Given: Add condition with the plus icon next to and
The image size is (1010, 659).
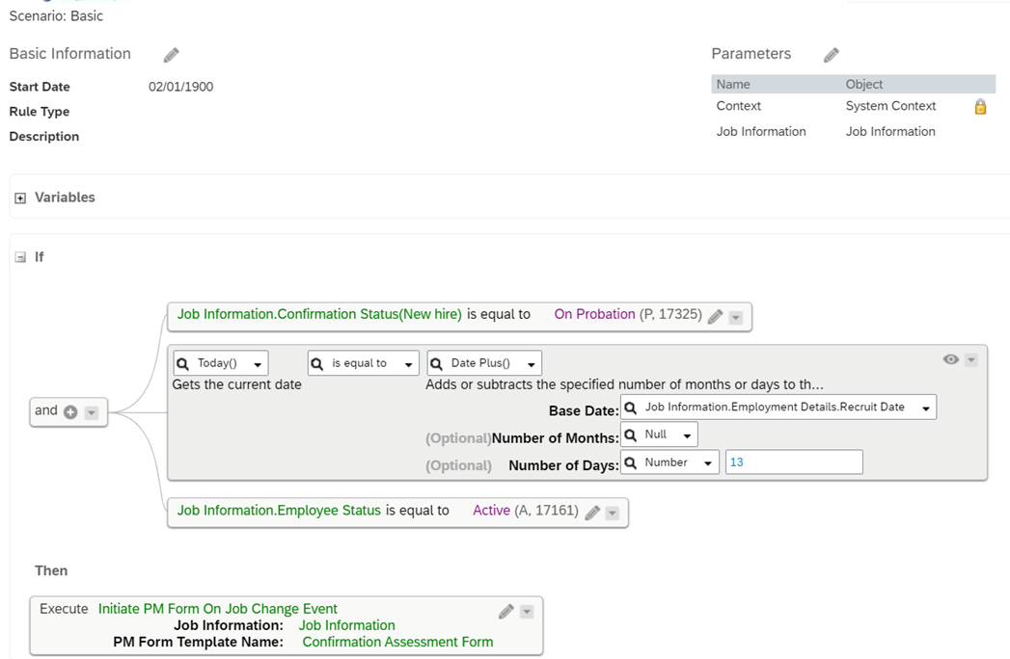Looking at the screenshot, I should [70, 411].
